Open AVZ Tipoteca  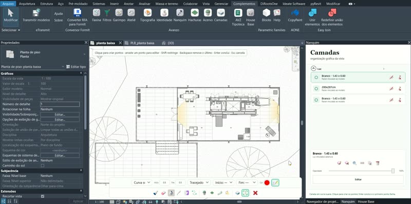click(238, 17)
